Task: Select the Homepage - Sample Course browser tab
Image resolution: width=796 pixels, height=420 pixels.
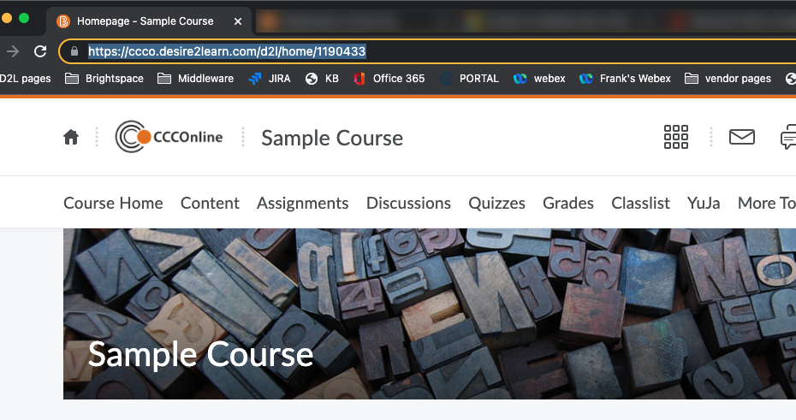Action: click(x=149, y=21)
